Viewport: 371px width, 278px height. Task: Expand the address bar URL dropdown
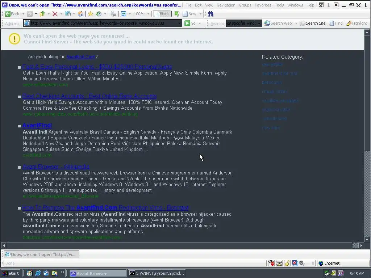pos(179,23)
